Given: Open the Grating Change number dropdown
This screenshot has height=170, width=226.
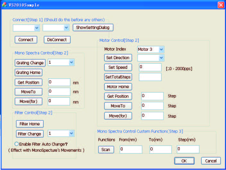Looking at the screenshot, I should tap(61, 62).
